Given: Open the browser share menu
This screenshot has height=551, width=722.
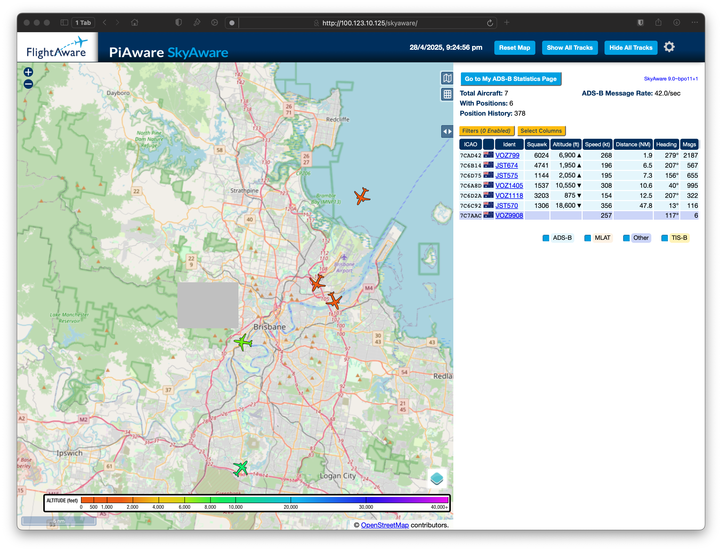Looking at the screenshot, I should pos(658,22).
